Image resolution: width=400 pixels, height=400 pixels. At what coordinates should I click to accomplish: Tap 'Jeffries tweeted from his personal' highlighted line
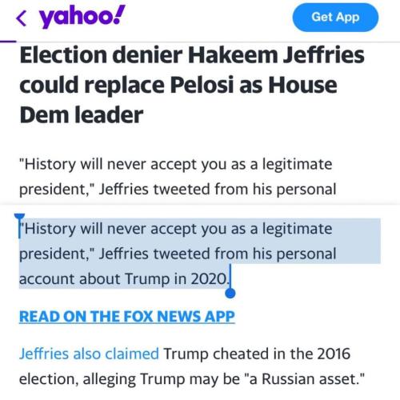[x=218, y=254]
